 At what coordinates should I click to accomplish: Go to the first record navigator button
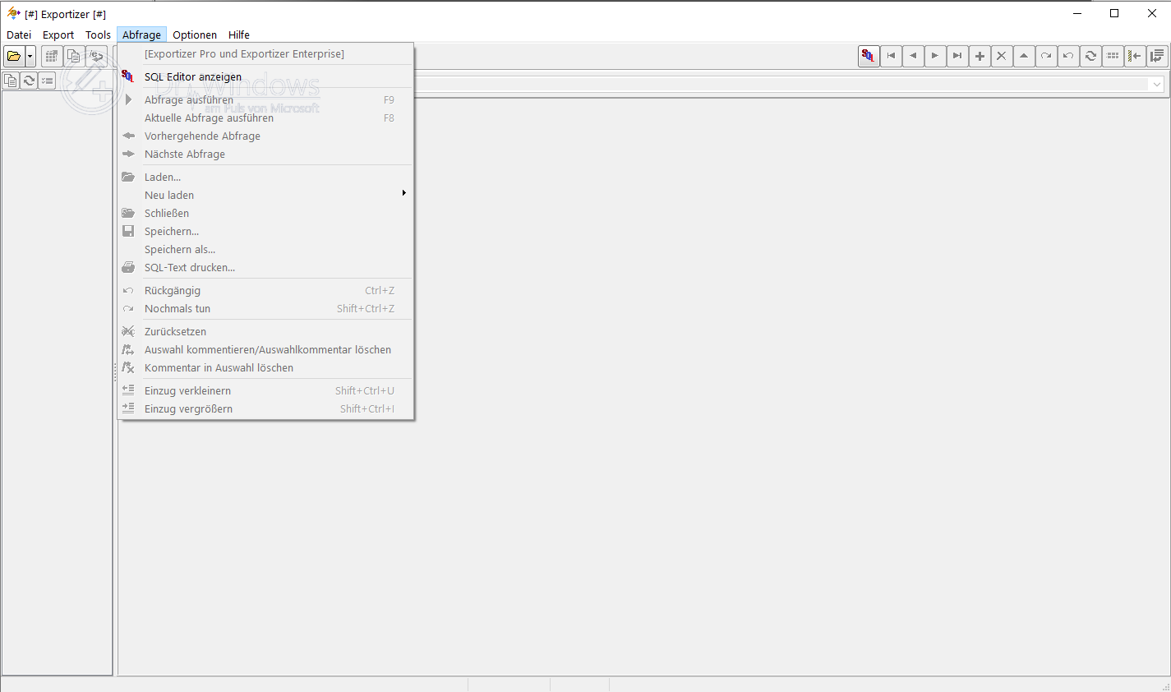[891, 56]
